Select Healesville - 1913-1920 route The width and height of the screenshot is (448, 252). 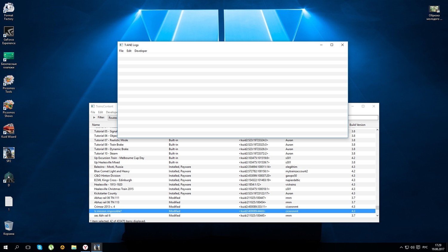[x=232, y=185]
